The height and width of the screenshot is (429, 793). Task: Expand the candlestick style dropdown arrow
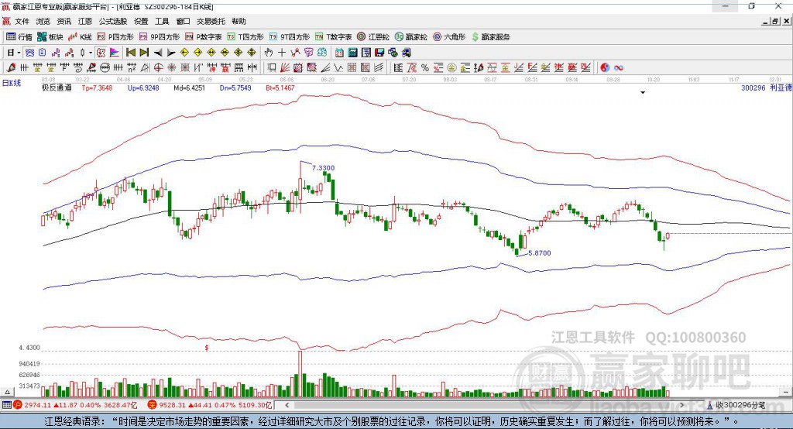91,53
